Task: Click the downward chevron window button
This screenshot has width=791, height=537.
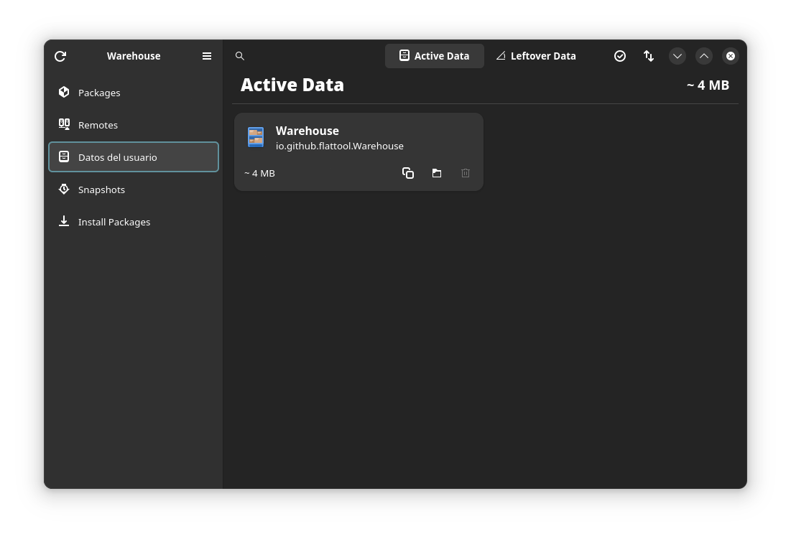Action: (677, 56)
